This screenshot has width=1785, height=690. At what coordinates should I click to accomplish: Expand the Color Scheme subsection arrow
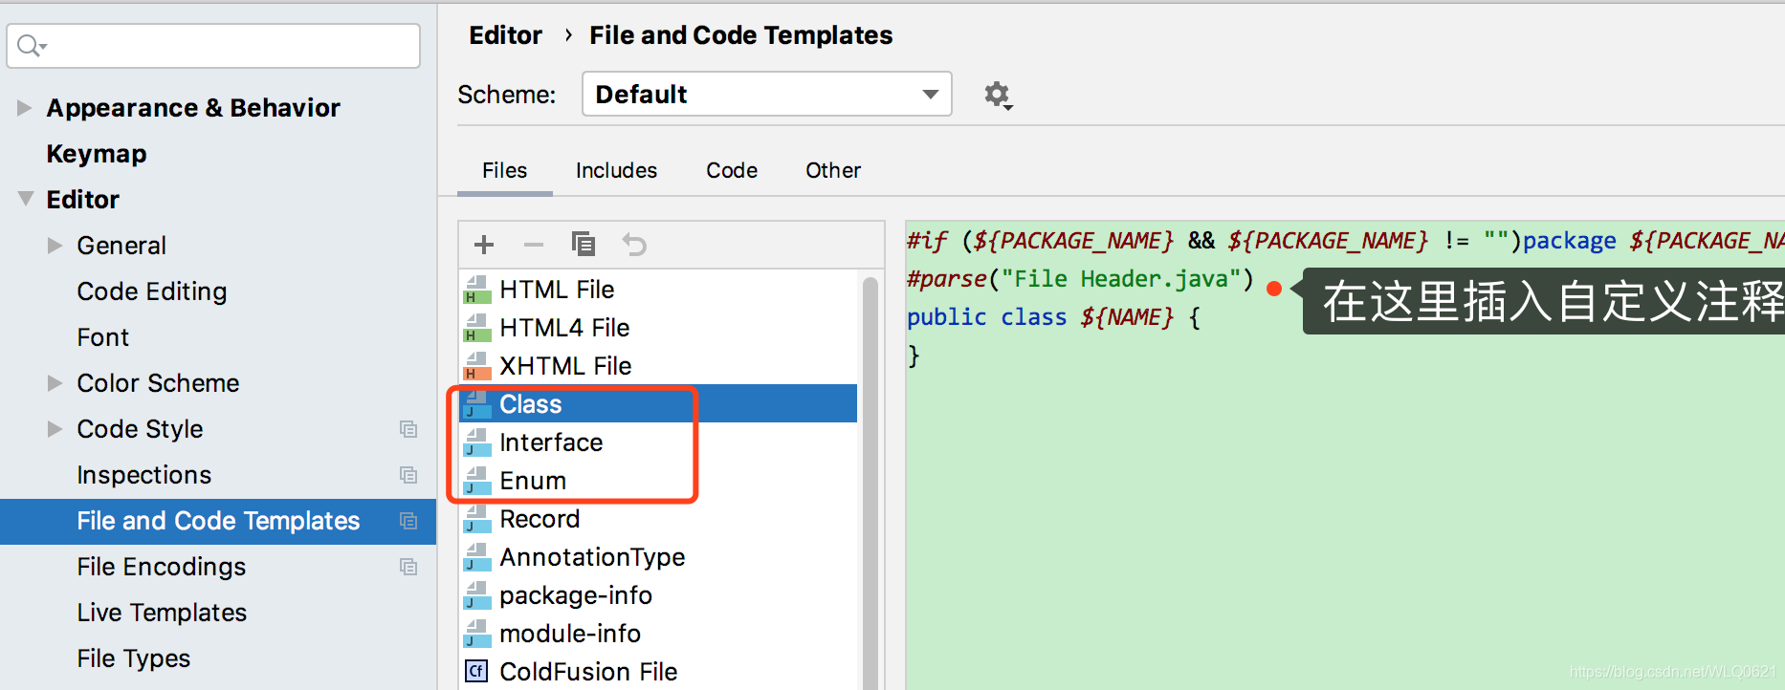(x=55, y=383)
